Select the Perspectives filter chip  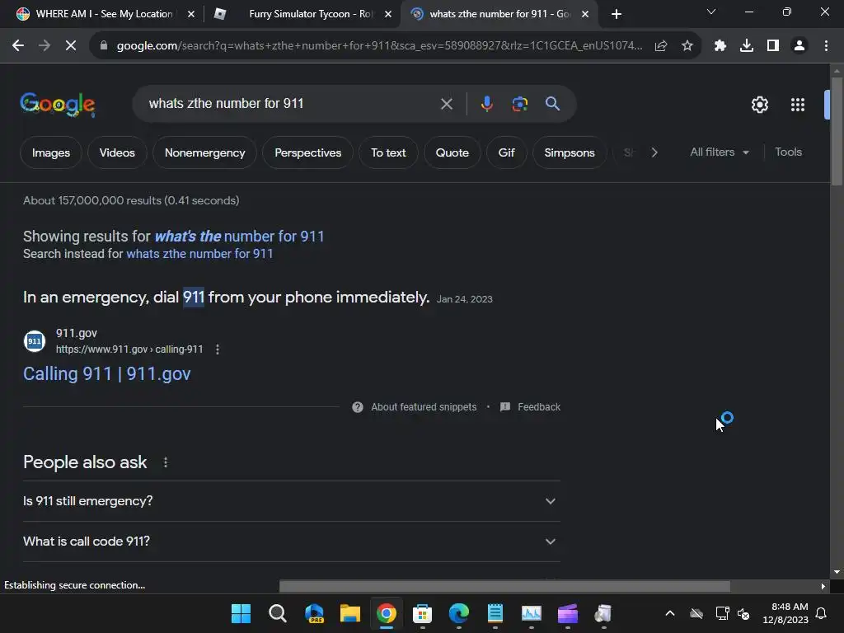click(308, 152)
